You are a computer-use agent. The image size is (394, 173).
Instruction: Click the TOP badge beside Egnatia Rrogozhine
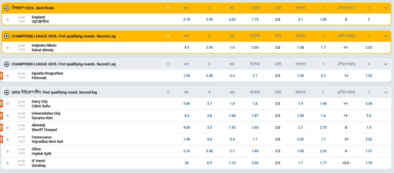click(x=2, y=75)
